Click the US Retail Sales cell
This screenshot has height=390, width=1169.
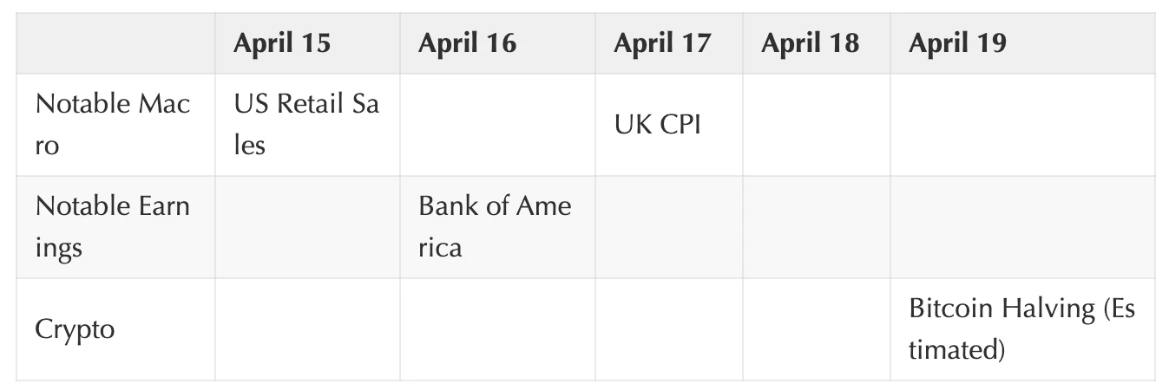click(306, 125)
